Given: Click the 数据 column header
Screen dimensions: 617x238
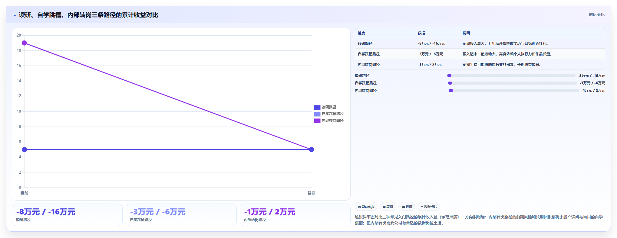Looking at the screenshot, I should (421, 33).
